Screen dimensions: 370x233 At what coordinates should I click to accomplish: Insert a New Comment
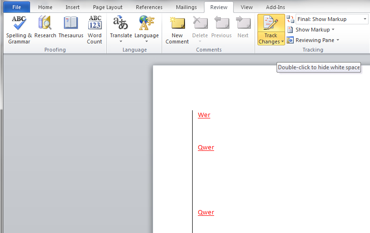177,30
